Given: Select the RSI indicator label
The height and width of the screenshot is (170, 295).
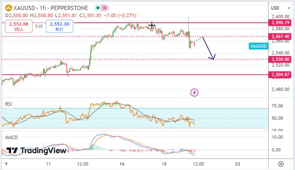Looking at the screenshot, I should (8, 103).
